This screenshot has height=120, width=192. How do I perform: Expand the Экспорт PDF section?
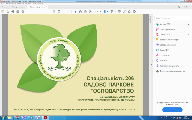189,24
